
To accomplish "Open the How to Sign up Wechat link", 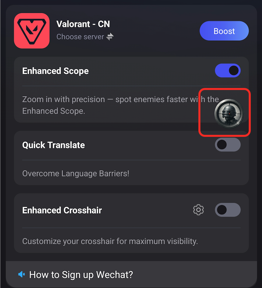I will point(81,274).
